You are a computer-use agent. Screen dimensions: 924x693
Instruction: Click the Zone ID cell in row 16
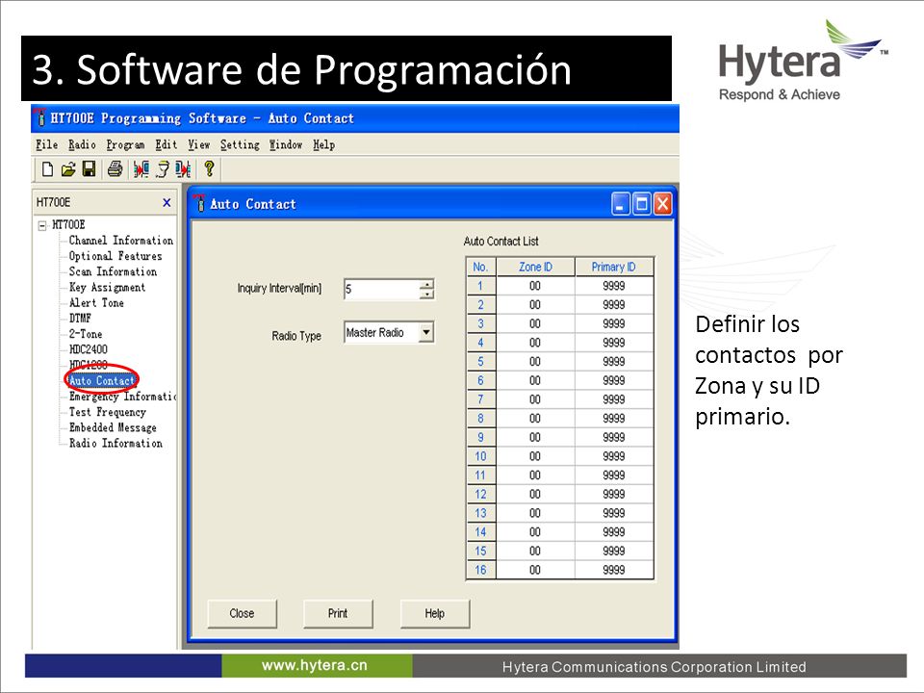coord(535,570)
